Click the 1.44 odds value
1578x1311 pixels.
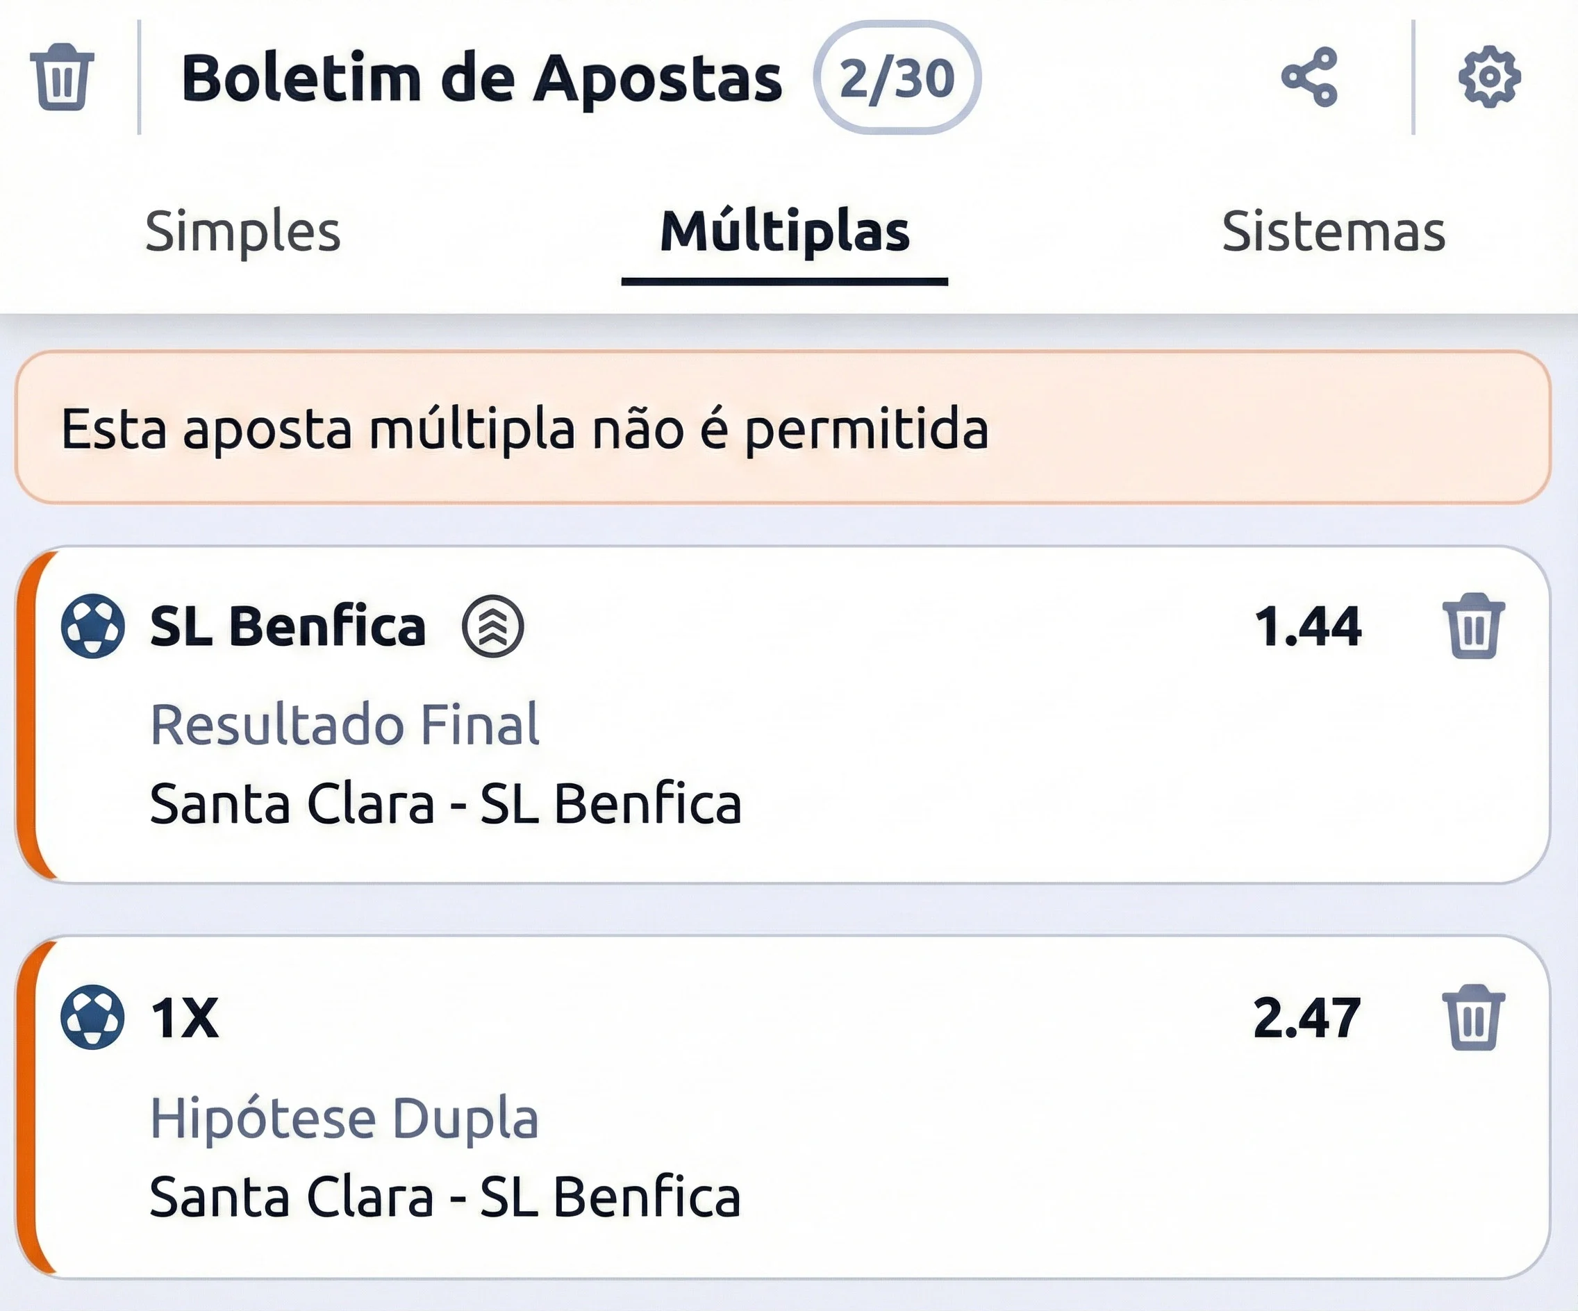pos(1308,626)
